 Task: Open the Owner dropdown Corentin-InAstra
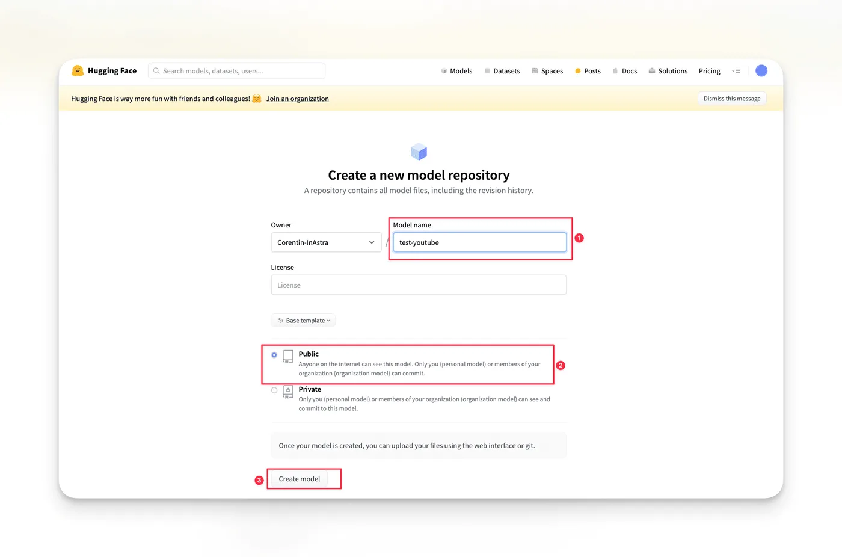pos(326,242)
